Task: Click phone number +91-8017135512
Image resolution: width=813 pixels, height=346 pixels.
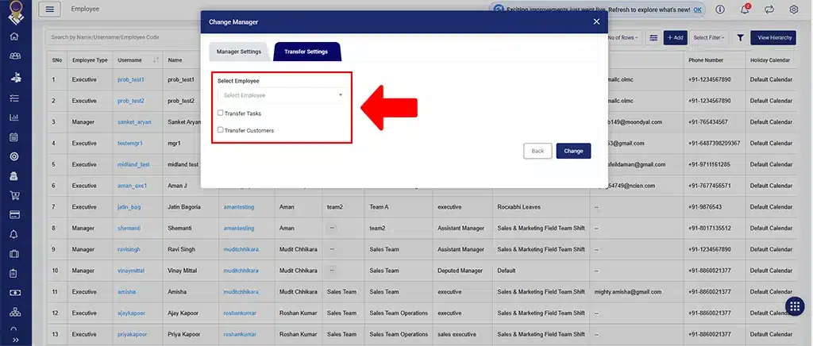Action: coord(710,229)
